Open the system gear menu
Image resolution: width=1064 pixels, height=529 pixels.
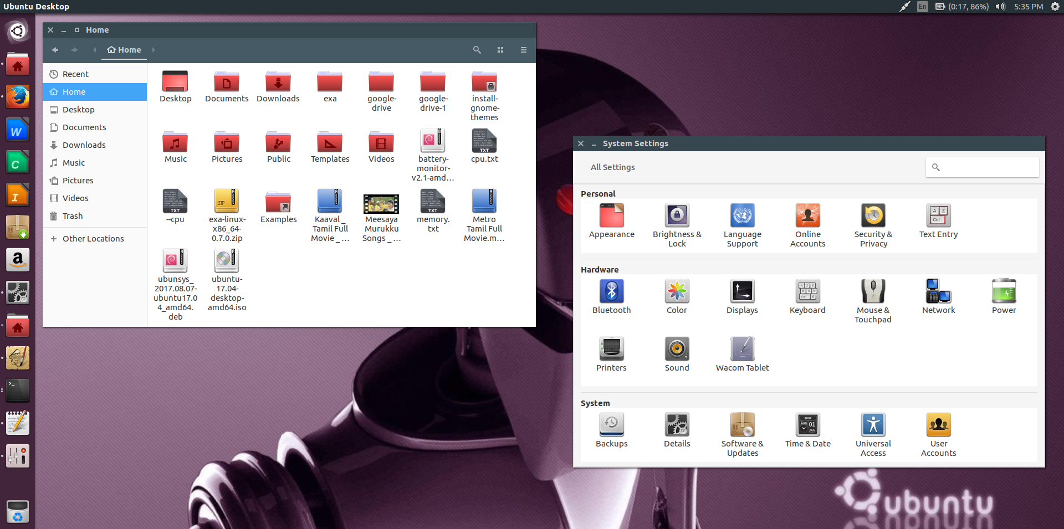tap(1055, 7)
